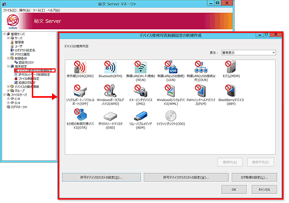Viewport: 289px width, 203px height.
Task: Expand the サーバ tree node
Action: pyautogui.click(x=8, y=38)
